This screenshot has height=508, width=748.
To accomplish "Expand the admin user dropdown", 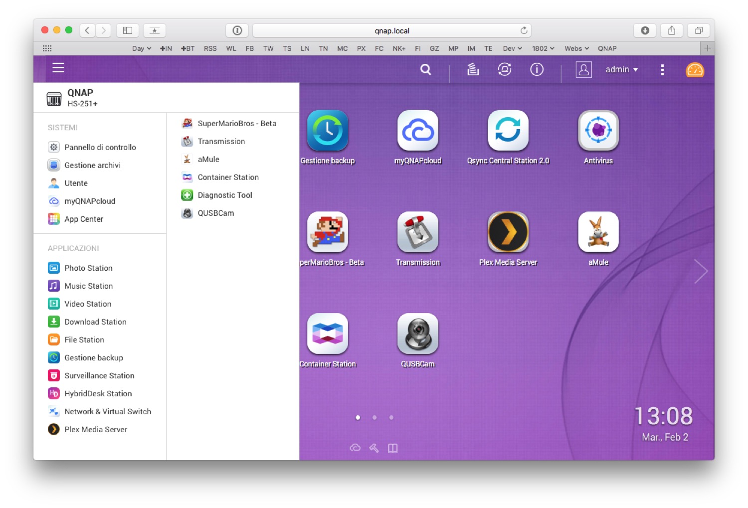I will point(621,70).
